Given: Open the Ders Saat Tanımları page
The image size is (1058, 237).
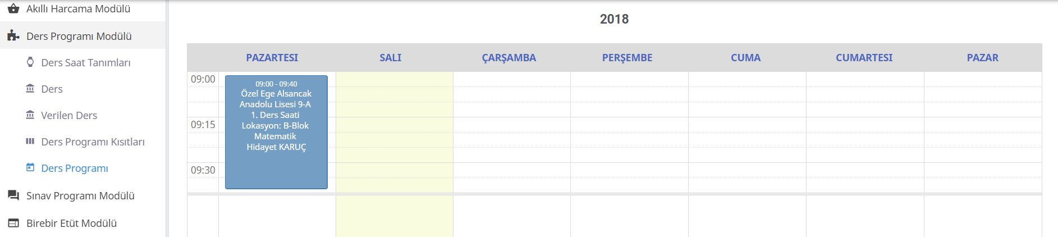Looking at the screenshot, I should pyautogui.click(x=86, y=62).
